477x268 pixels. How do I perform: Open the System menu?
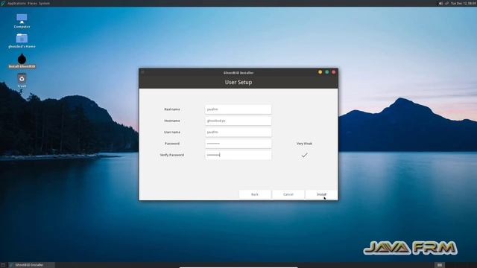[44, 3]
